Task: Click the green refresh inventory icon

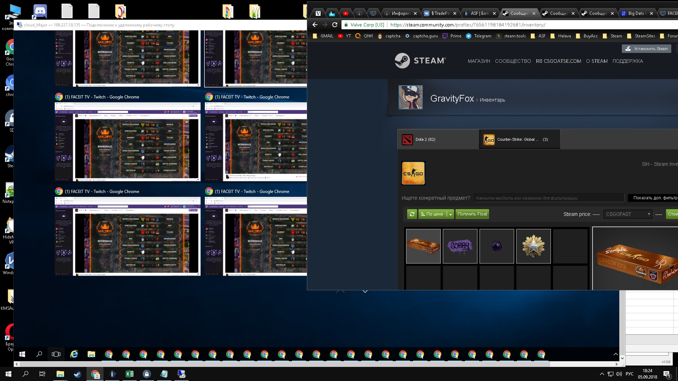Action: (412, 214)
